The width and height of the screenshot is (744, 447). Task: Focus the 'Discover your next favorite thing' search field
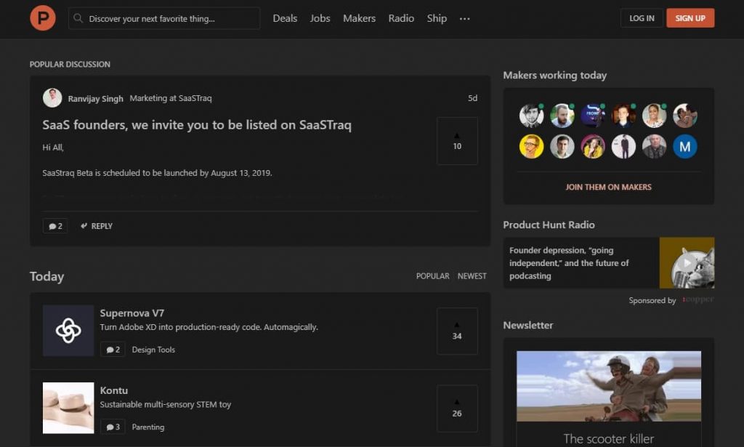point(164,18)
